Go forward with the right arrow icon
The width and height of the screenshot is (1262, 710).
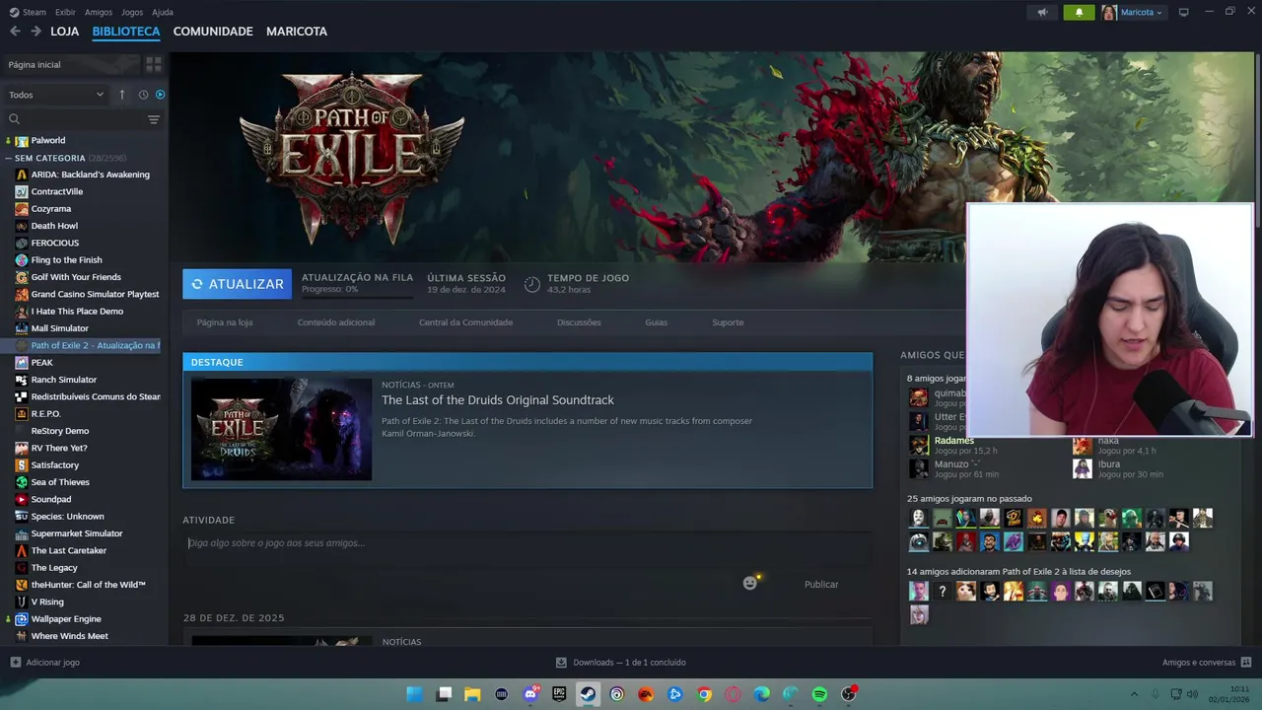tap(35, 32)
